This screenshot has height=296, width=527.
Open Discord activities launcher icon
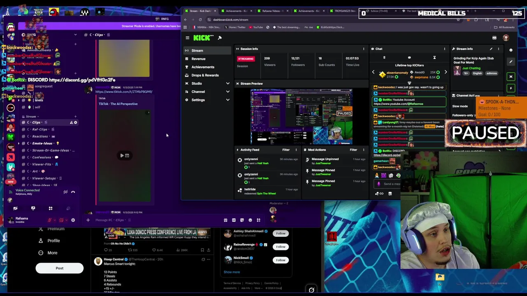[x=50, y=208]
